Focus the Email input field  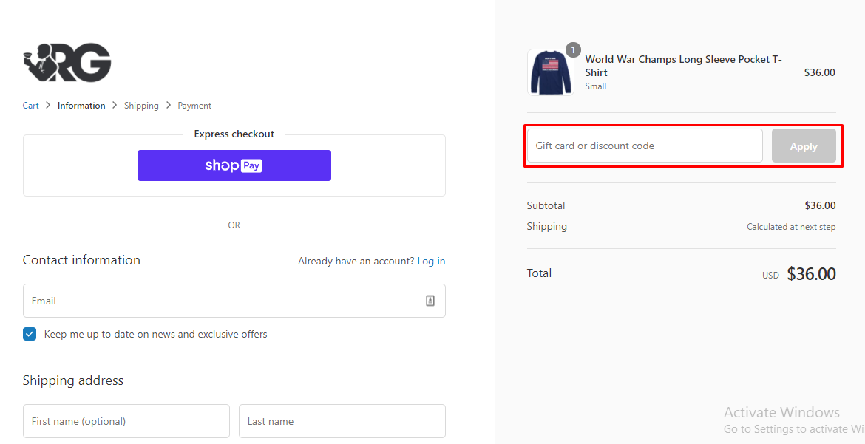click(234, 301)
